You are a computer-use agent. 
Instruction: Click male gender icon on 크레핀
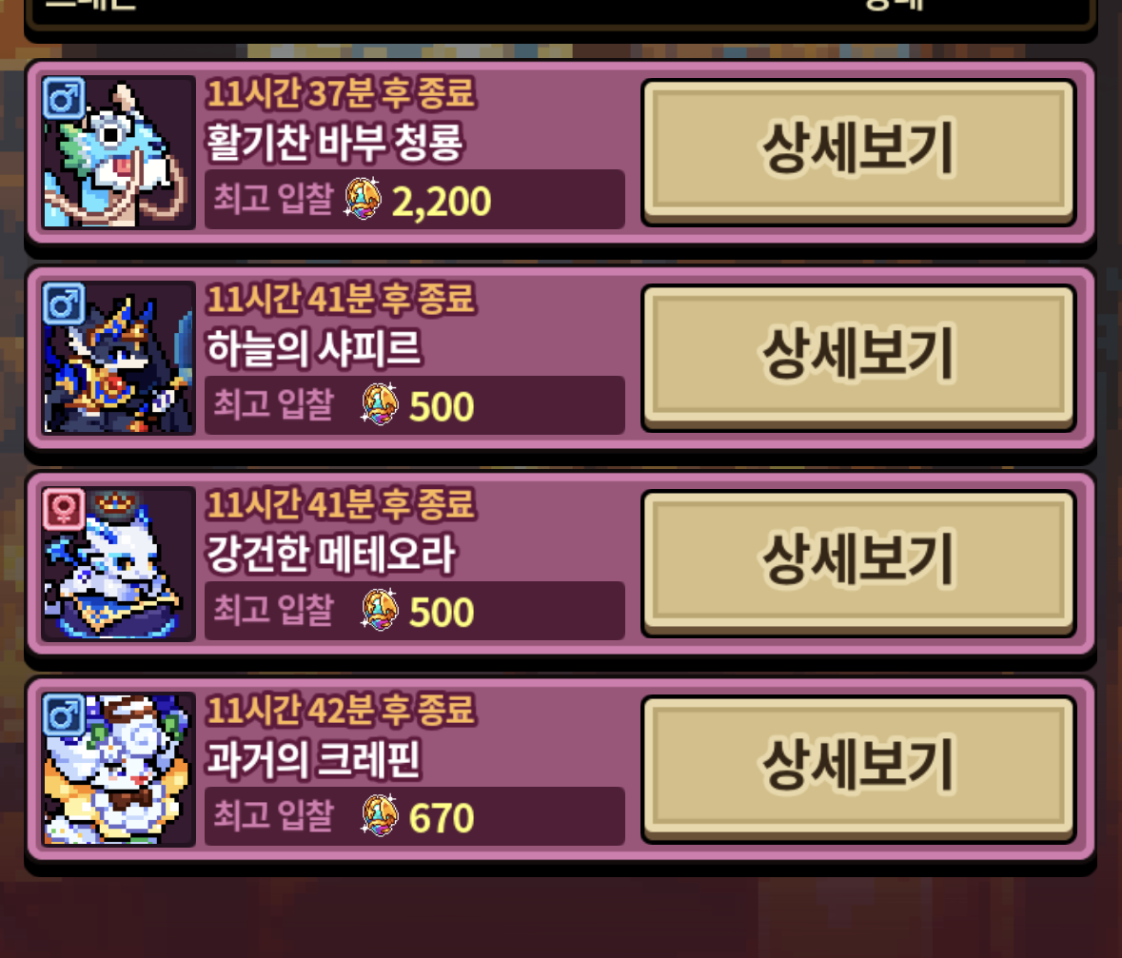click(x=64, y=714)
